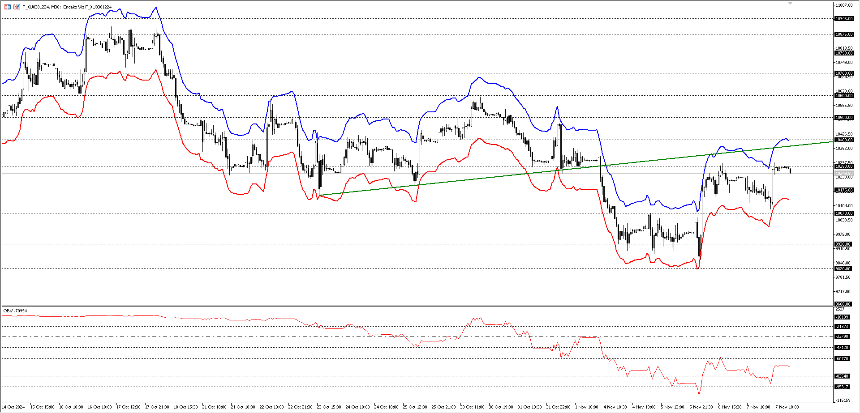Image resolution: width=860 pixels, height=413 pixels.
Task: Click the 10280.00 price level label
Action: [x=844, y=166]
